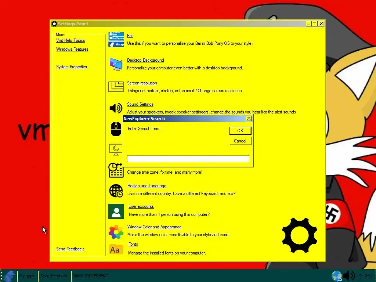376x282 pixels.
Task: Click the taskbar clock
Action: click(x=365, y=276)
